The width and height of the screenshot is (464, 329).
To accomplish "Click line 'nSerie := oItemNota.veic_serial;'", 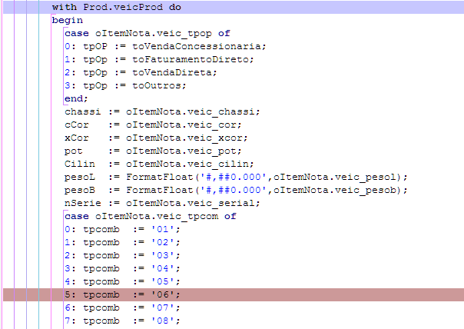I will pyautogui.click(x=162, y=203).
